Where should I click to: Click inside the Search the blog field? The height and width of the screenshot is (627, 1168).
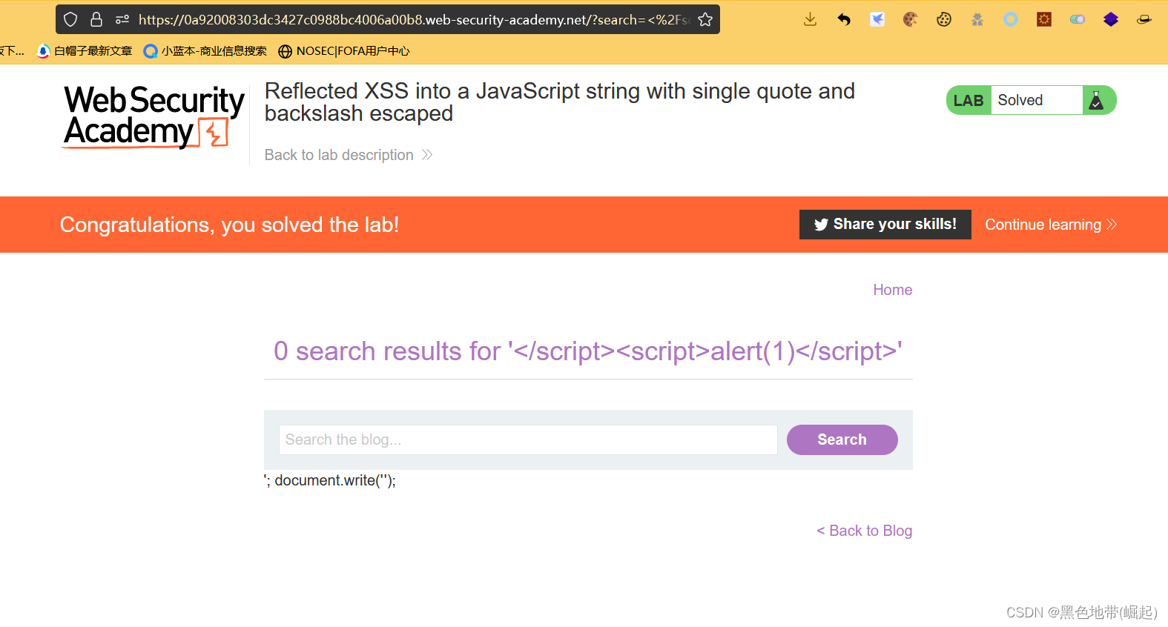(x=528, y=439)
